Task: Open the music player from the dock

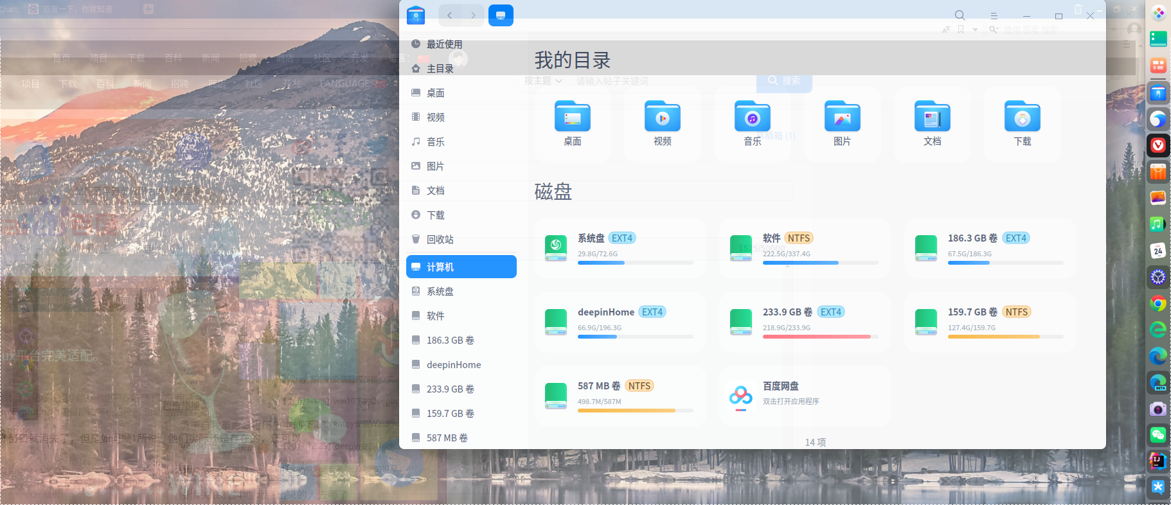Action: pos(1158,224)
